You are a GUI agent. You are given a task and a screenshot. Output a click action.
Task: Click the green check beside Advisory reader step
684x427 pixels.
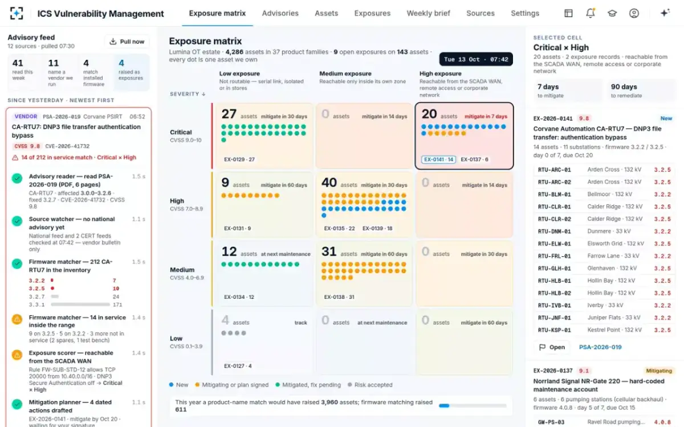coord(17,178)
